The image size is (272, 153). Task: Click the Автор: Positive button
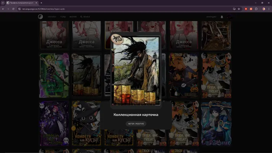pos(136,124)
